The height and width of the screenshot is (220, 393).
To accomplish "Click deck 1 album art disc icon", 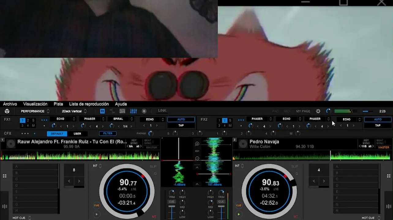I will click(11, 144).
